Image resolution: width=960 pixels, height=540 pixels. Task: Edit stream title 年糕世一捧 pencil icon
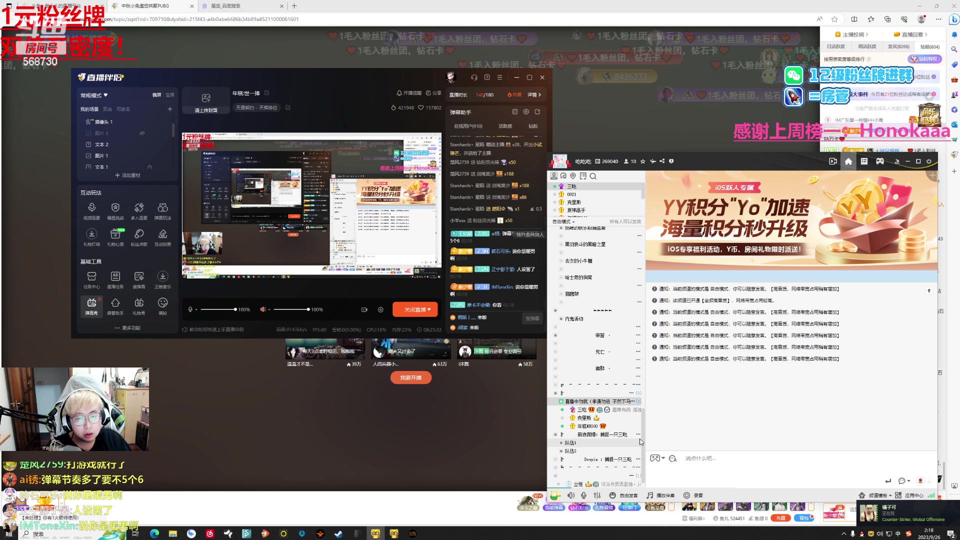[267, 93]
